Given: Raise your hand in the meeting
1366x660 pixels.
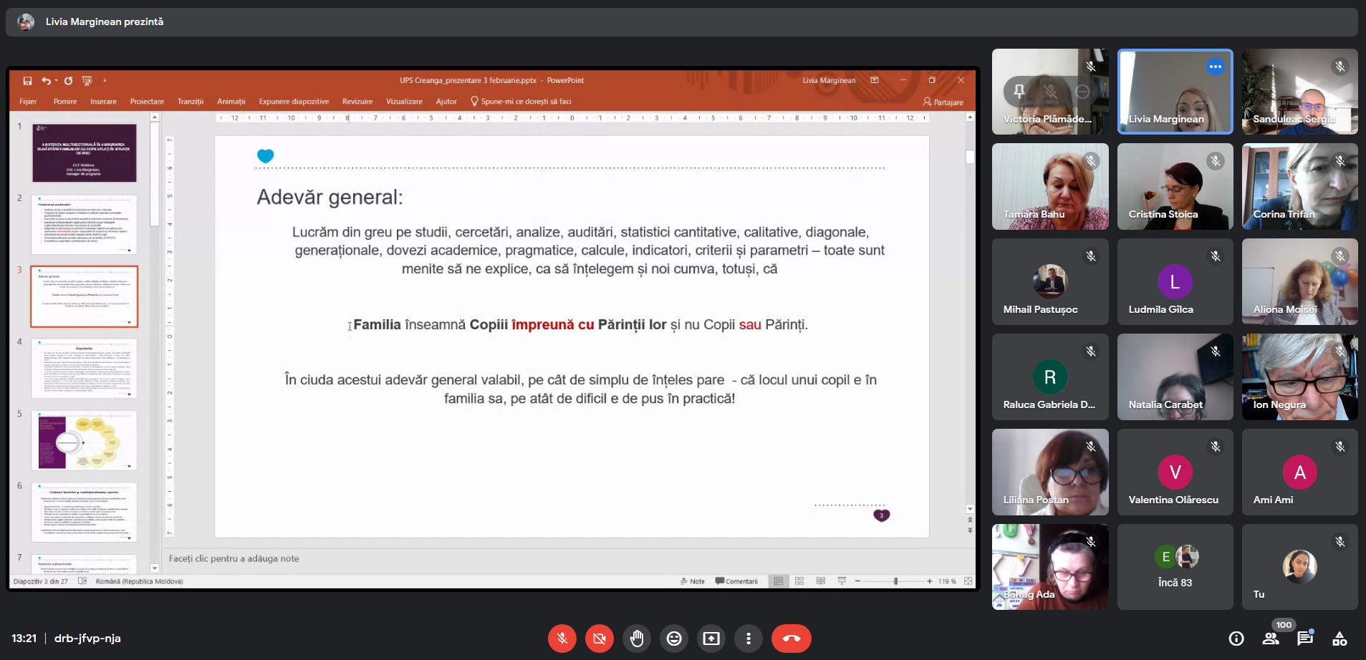Looking at the screenshot, I should 637,639.
